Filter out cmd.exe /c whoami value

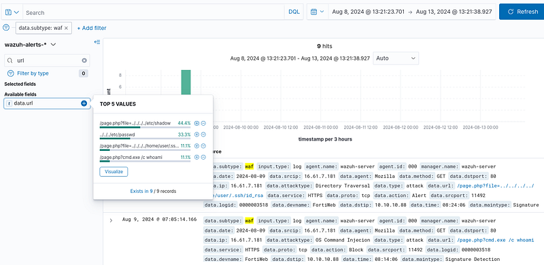point(203,157)
